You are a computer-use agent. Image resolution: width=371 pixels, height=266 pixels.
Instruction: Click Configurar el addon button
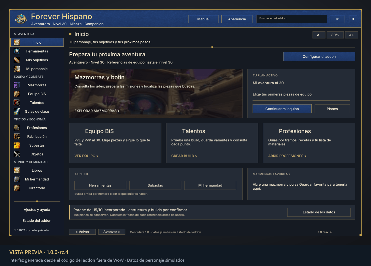tap(319, 57)
